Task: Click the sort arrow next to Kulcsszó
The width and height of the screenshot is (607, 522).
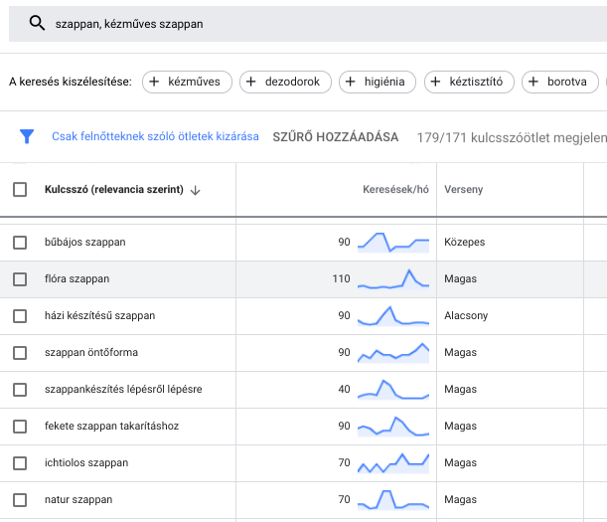Action: pyautogui.click(x=196, y=190)
